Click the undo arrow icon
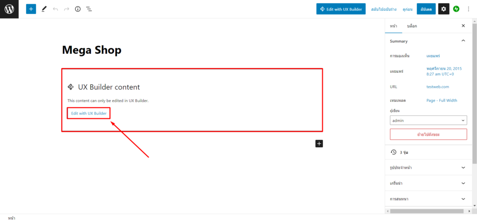The height and width of the screenshot is (220, 477). pos(55,9)
